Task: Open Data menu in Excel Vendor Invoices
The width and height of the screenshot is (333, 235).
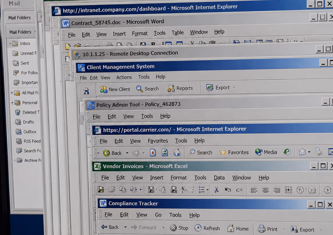Action: point(219,178)
